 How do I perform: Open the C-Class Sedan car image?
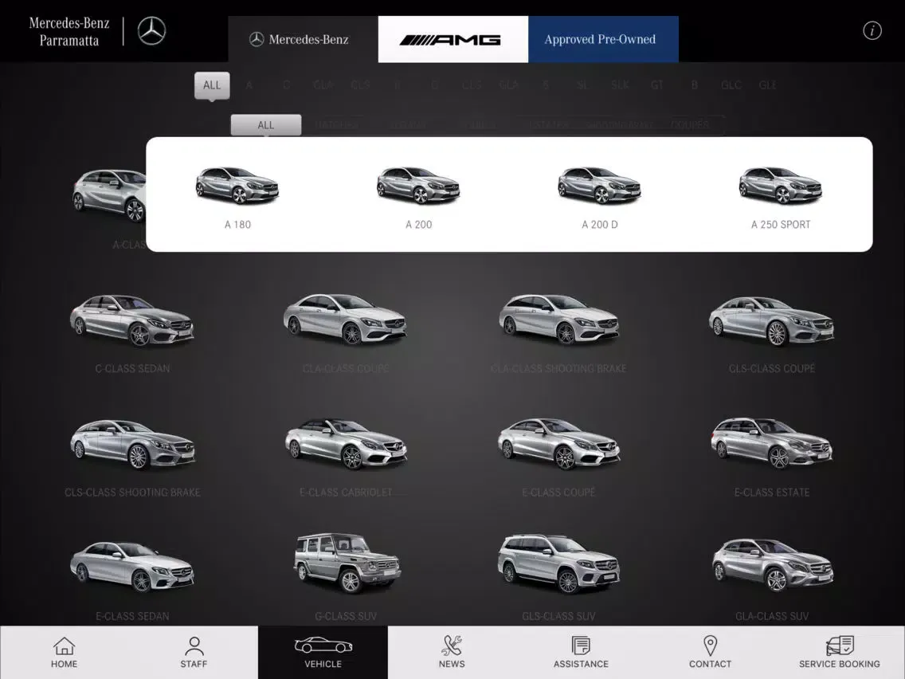pos(132,320)
